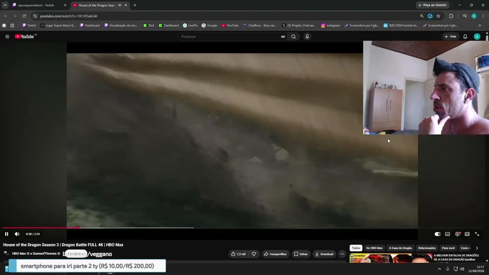Viewport: 489px width, 275px height.
Task: Save video with the Salvar button
Action: coord(301,254)
